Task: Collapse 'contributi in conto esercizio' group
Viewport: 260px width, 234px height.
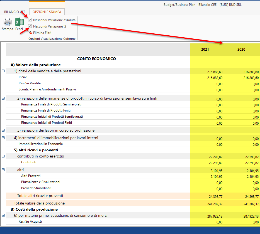Action: point(3,156)
